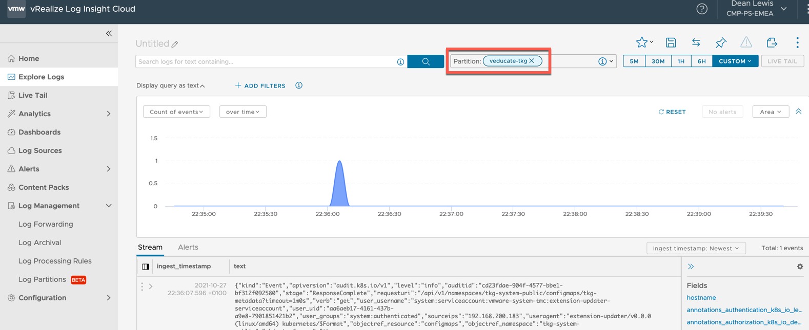Open Ingest timestamp Newest sort dropdown
Screen dimensions: 809x330
tap(696, 248)
